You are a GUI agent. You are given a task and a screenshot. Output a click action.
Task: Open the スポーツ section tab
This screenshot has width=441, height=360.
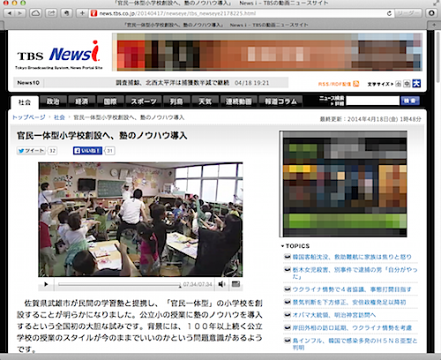pos(144,101)
